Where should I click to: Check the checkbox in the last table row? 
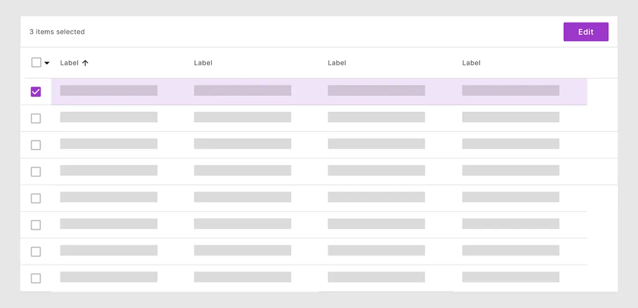(36, 278)
